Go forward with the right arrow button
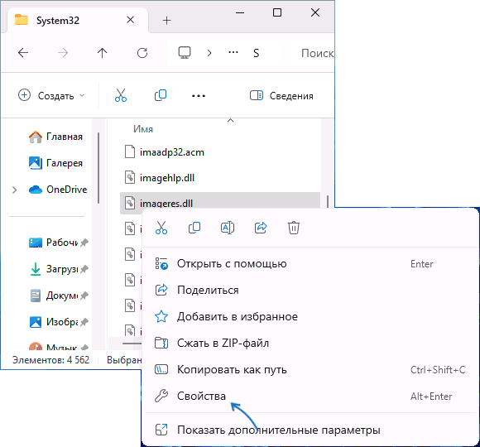480x447 pixels. tap(63, 53)
